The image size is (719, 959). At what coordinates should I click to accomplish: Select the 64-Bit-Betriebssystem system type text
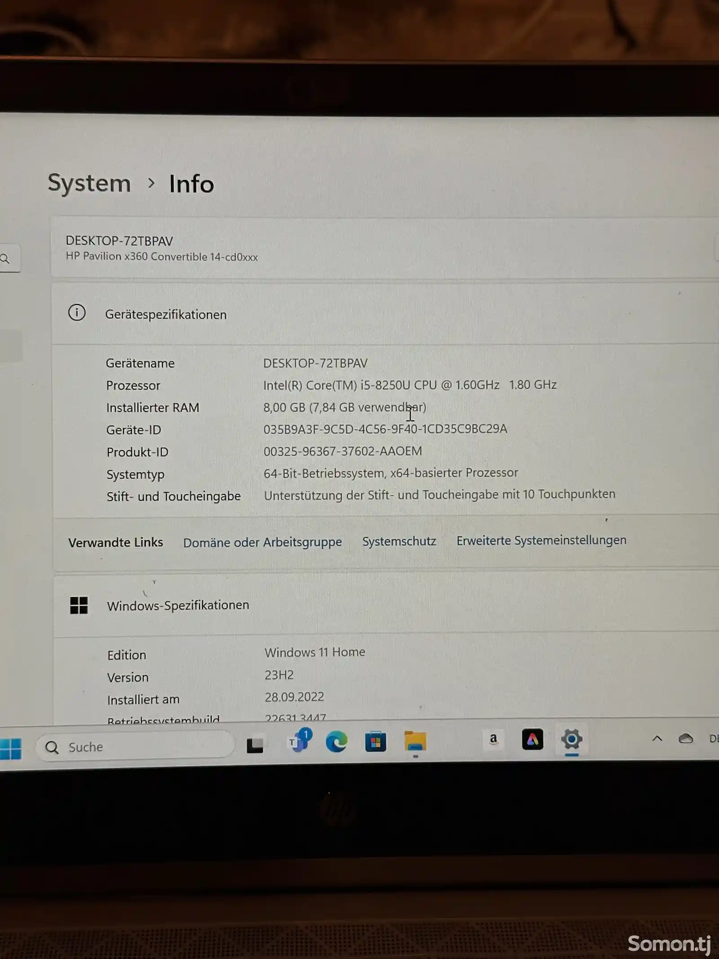pyautogui.click(x=391, y=473)
